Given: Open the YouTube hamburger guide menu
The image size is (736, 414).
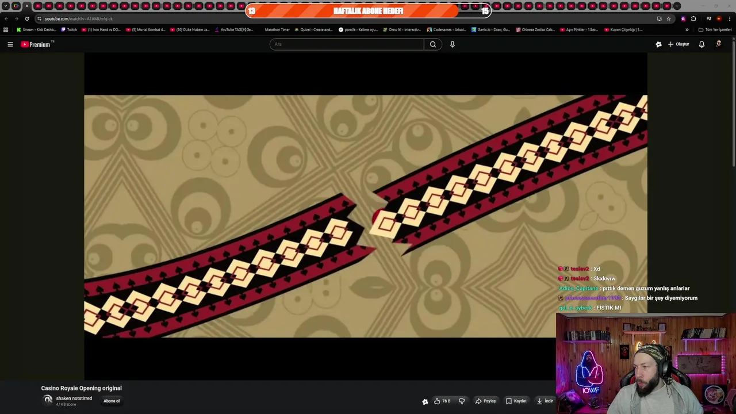Looking at the screenshot, I should [10, 44].
